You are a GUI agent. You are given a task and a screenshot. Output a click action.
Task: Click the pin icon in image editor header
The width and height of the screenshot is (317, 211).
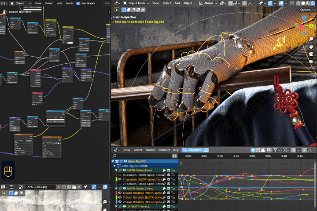(x=85, y=187)
